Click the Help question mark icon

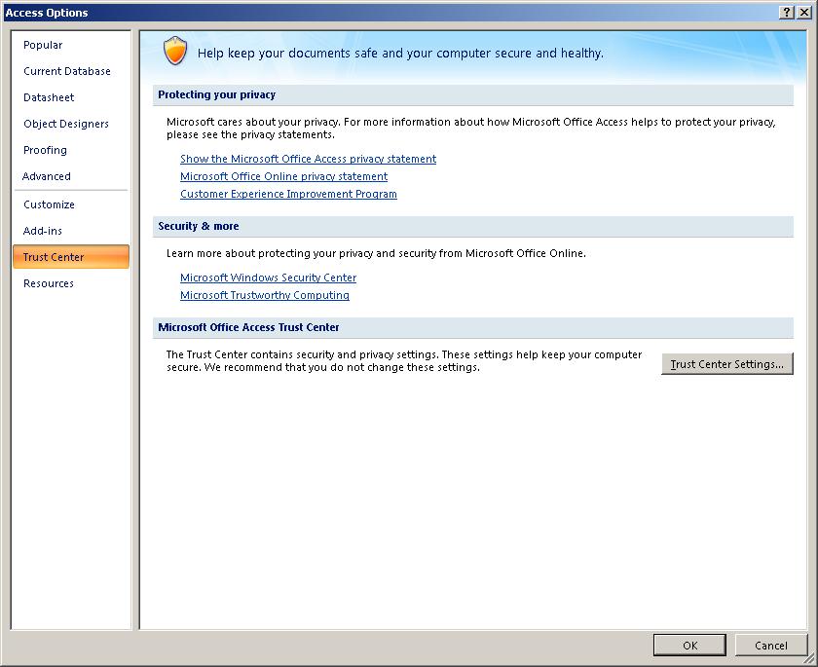787,13
